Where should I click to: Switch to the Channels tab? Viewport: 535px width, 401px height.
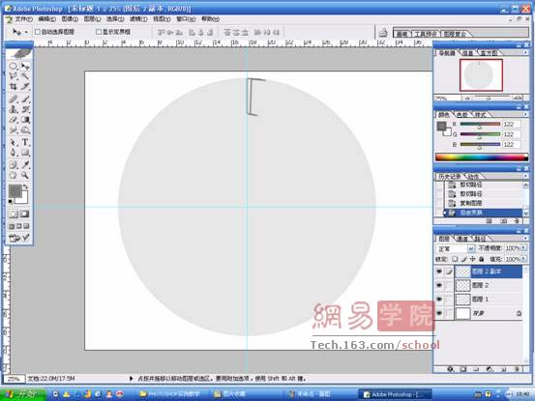pos(462,239)
